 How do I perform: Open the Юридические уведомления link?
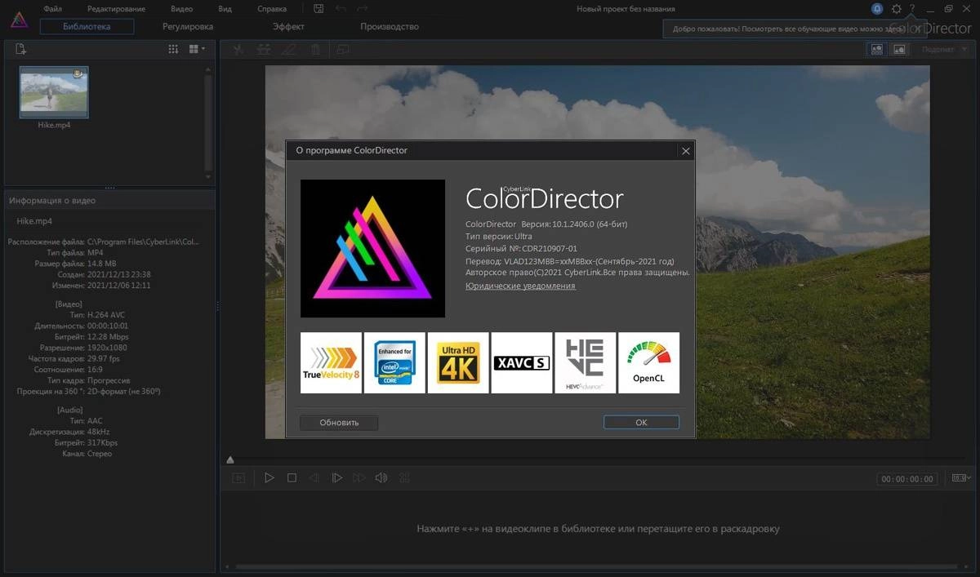(x=520, y=286)
